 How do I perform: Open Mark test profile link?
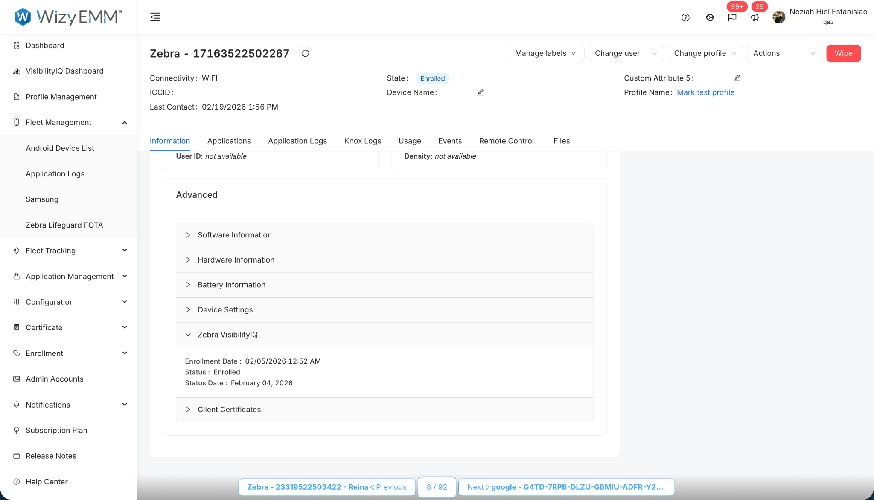705,92
